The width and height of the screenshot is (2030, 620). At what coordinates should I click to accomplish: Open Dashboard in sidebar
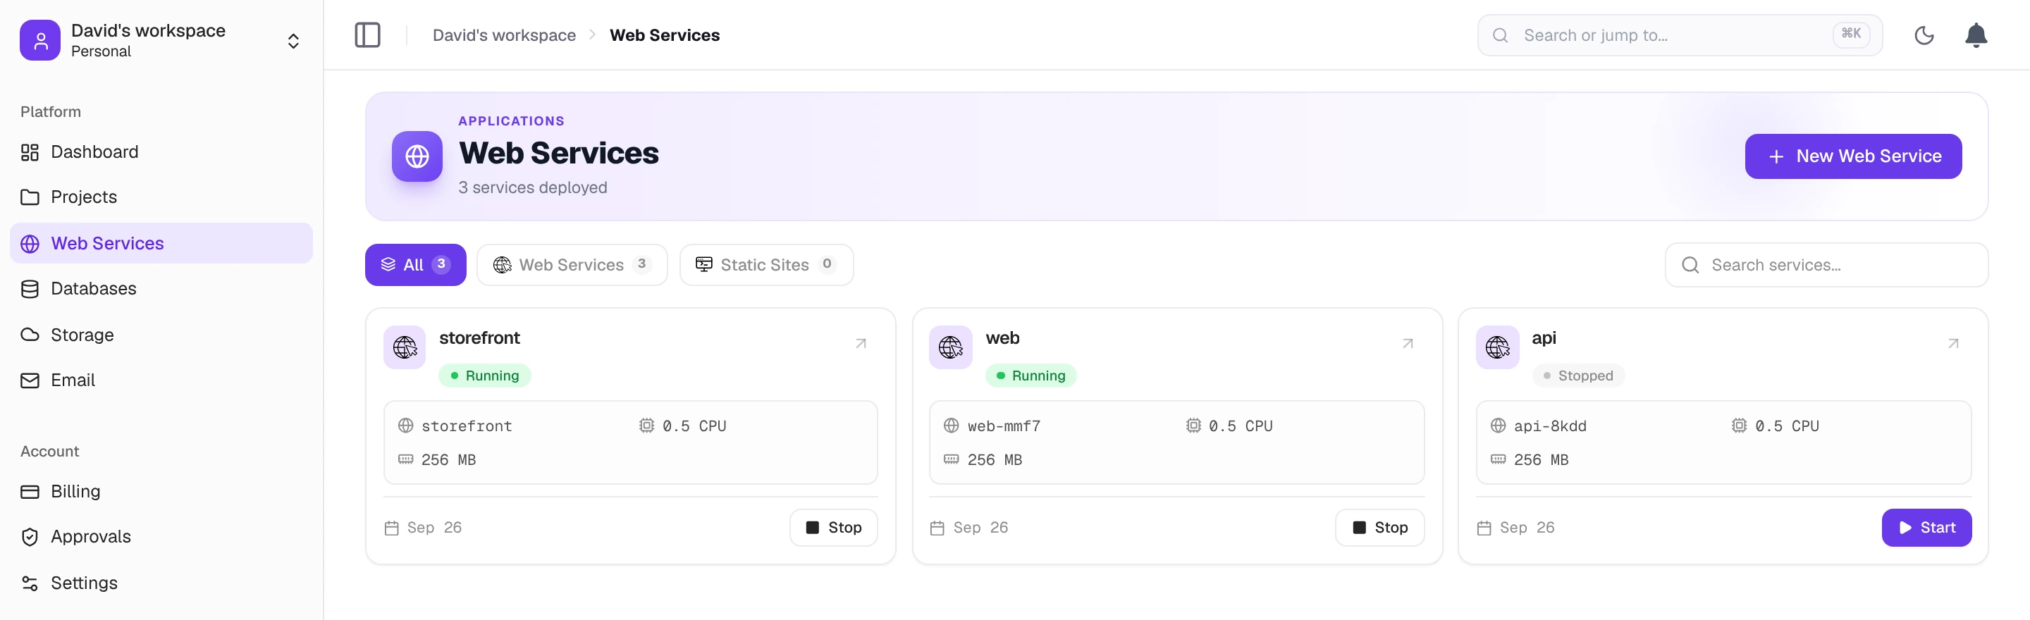point(161,152)
